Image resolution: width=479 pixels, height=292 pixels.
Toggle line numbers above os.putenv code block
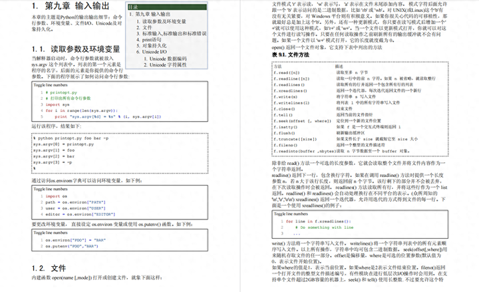[51, 233]
